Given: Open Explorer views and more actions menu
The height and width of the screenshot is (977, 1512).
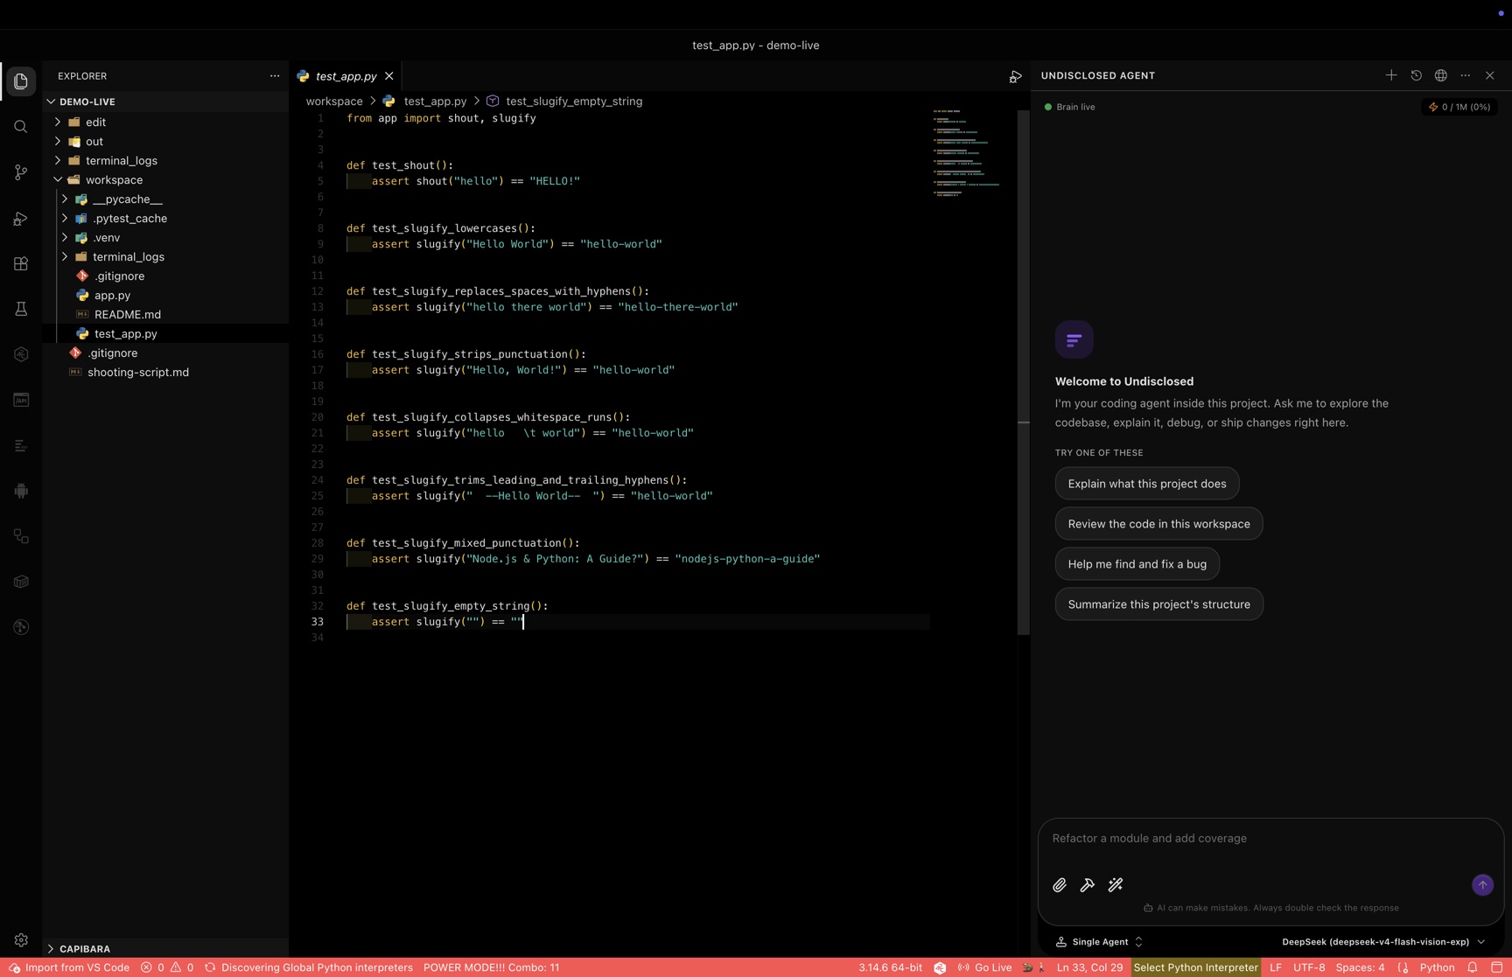Looking at the screenshot, I should (275, 76).
